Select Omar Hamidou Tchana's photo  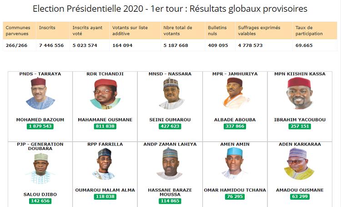pyautogui.click(x=235, y=163)
